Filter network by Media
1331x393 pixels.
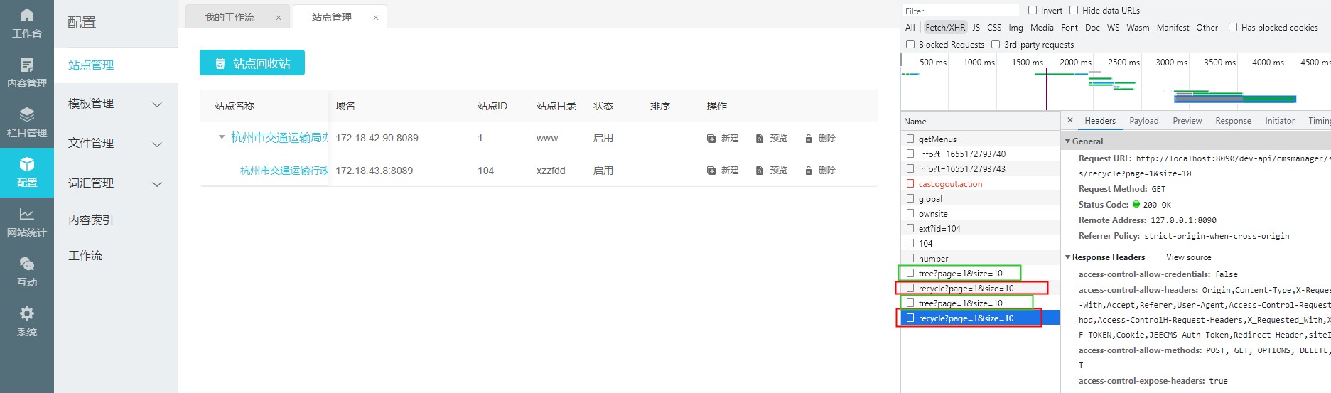pos(1042,28)
